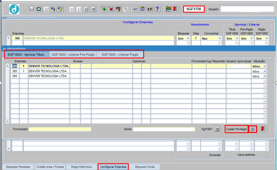Open the Bloquear Pessoas bottom tab
The width and height of the screenshot is (277, 170).
pyautogui.click(x=18, y=167)
